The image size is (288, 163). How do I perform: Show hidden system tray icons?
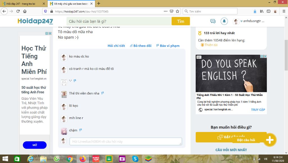point(248,159)
